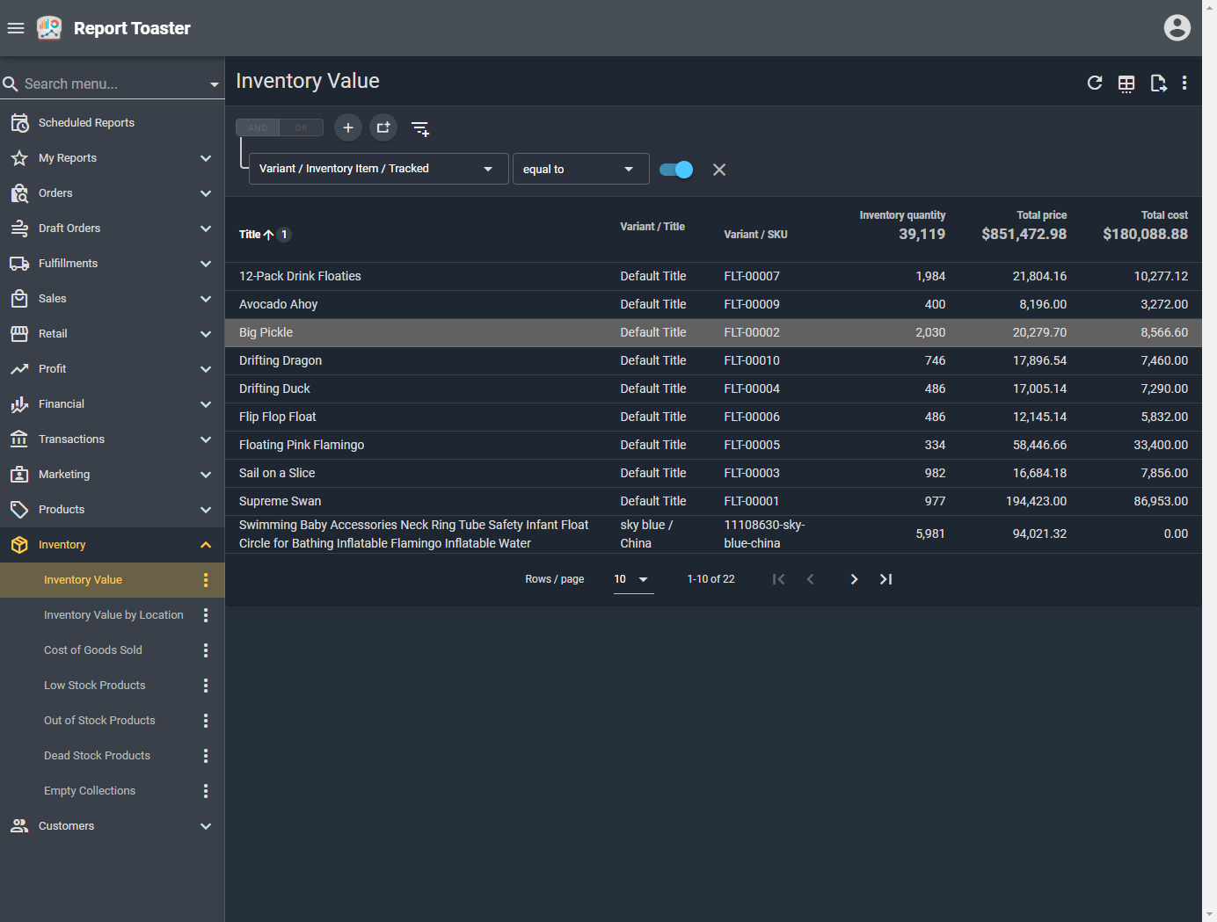Open Low Stock Products report
The image size is (1217, 922).
pyautogui.click(x=95, y=686)
